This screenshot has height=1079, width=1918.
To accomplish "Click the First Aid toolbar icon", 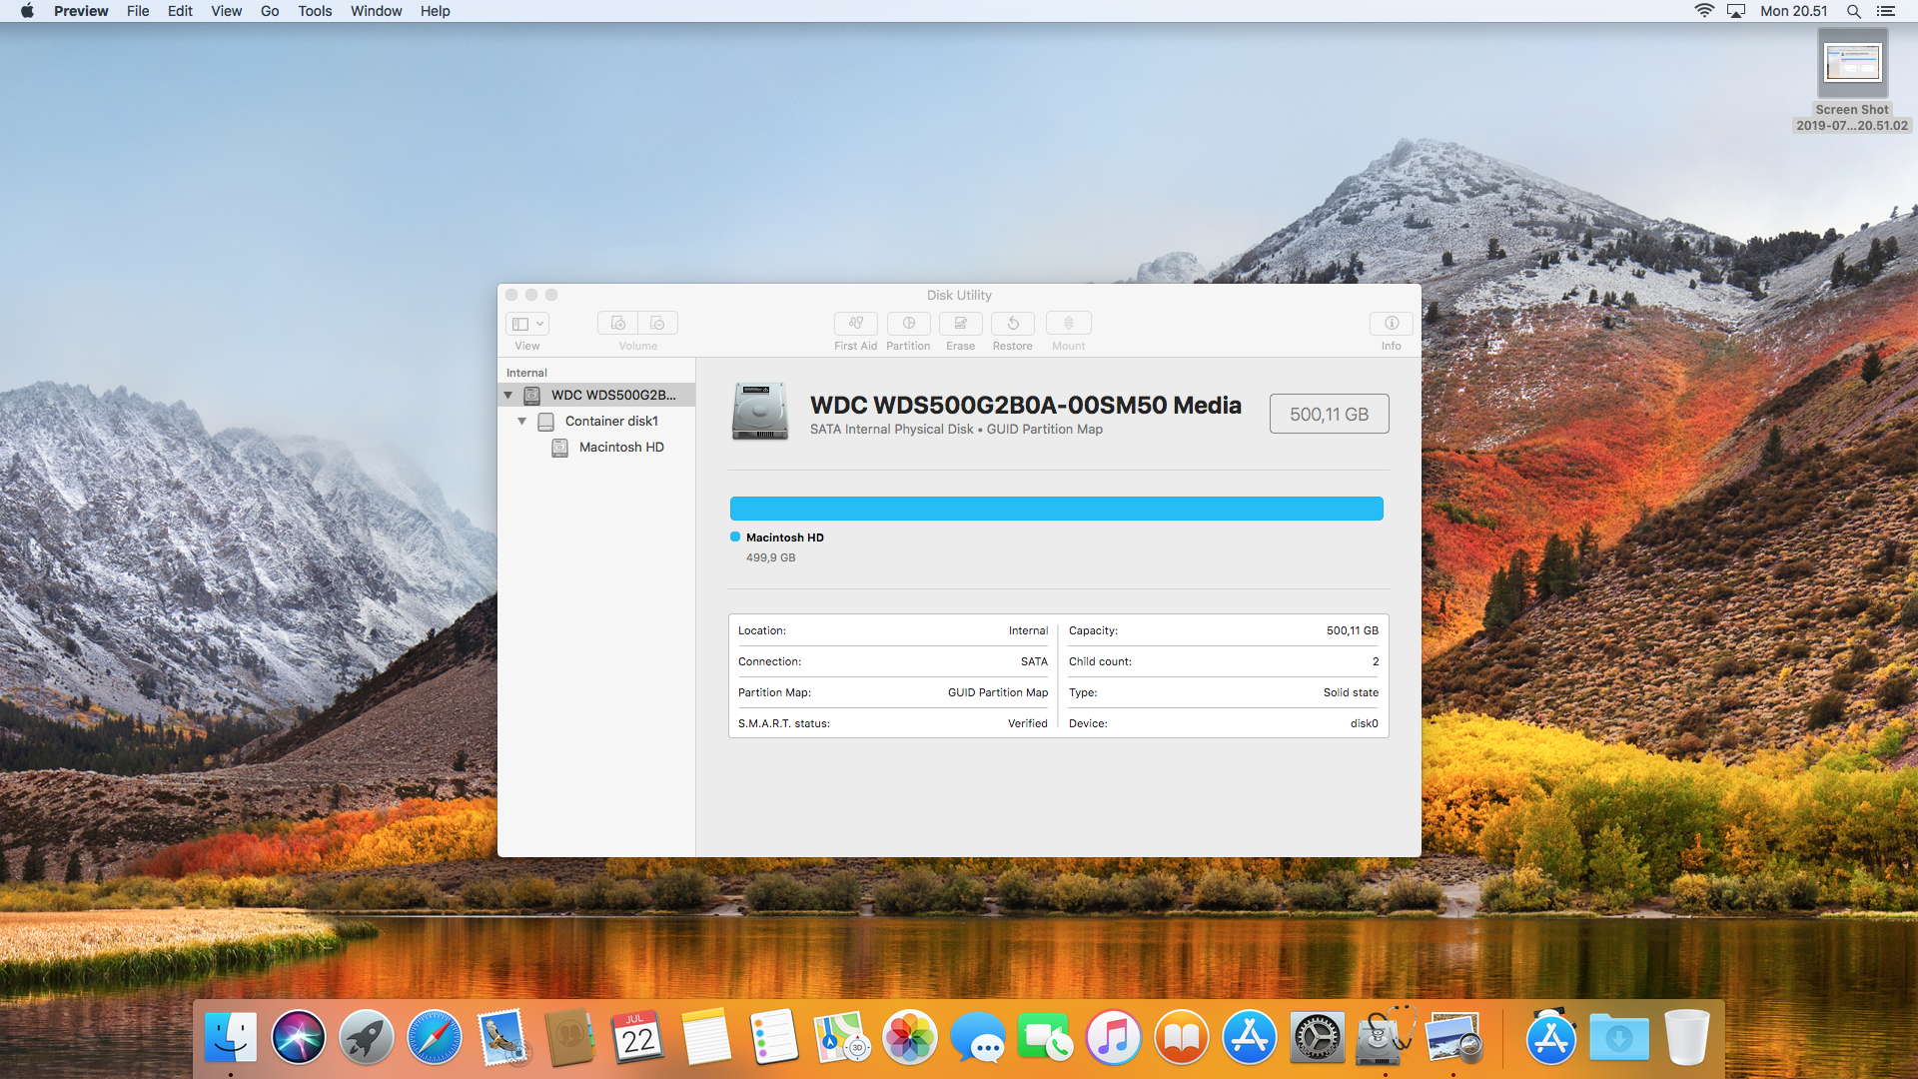I will click(855, 323).
